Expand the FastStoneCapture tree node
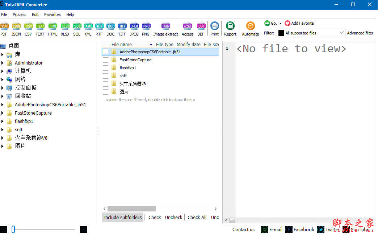This screenshot has width=378, height=235. click(x=3, y=113)
